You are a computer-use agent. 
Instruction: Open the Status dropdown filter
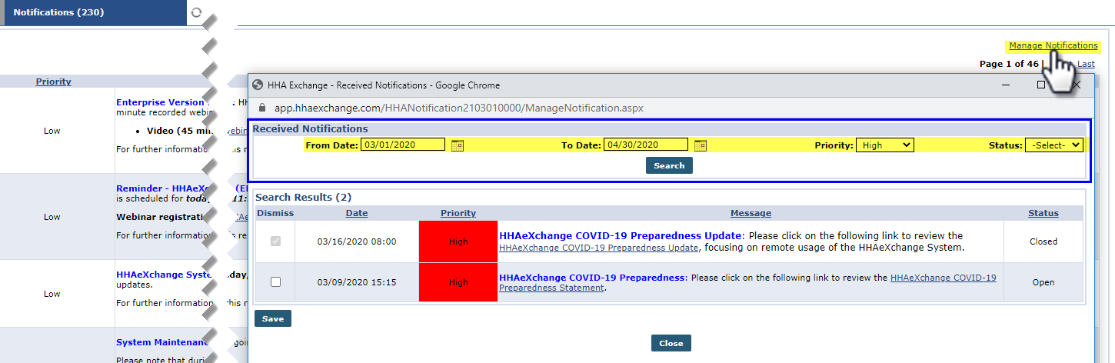1053,145
